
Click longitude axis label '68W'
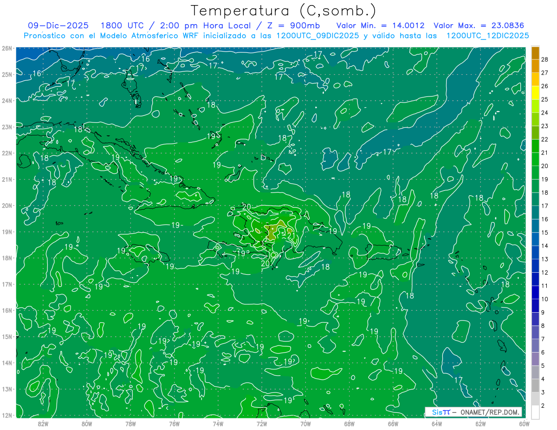(x=349, y=424)
